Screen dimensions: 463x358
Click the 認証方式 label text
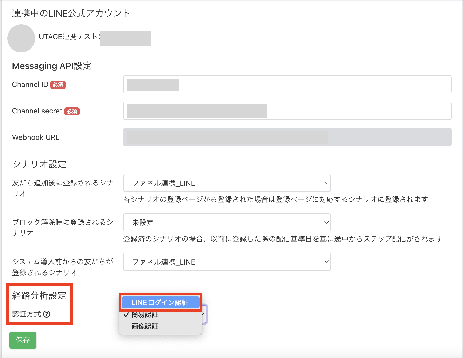pos(27,314)
